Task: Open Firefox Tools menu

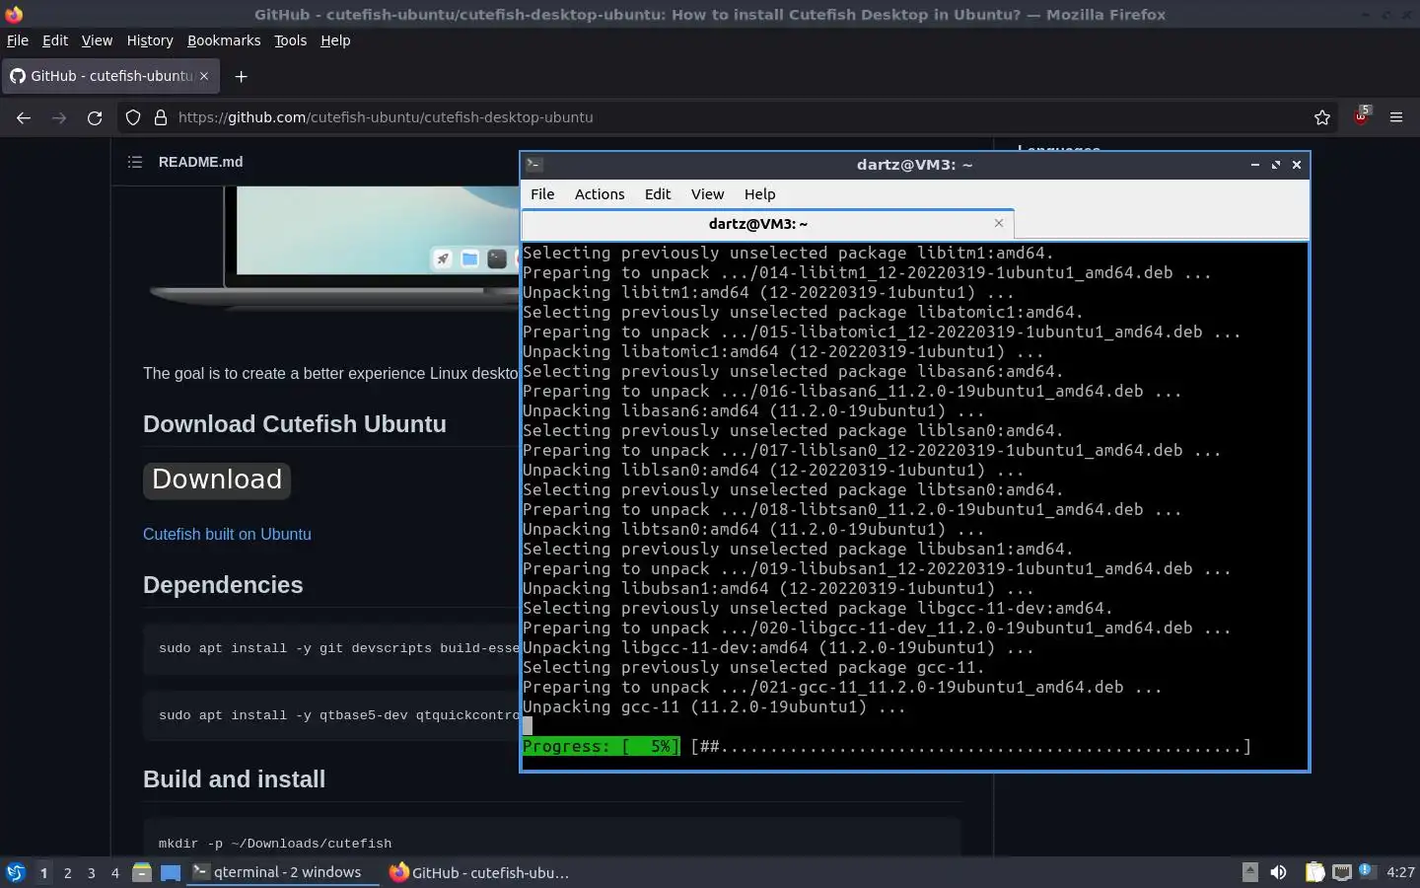Action: (290, 40)
